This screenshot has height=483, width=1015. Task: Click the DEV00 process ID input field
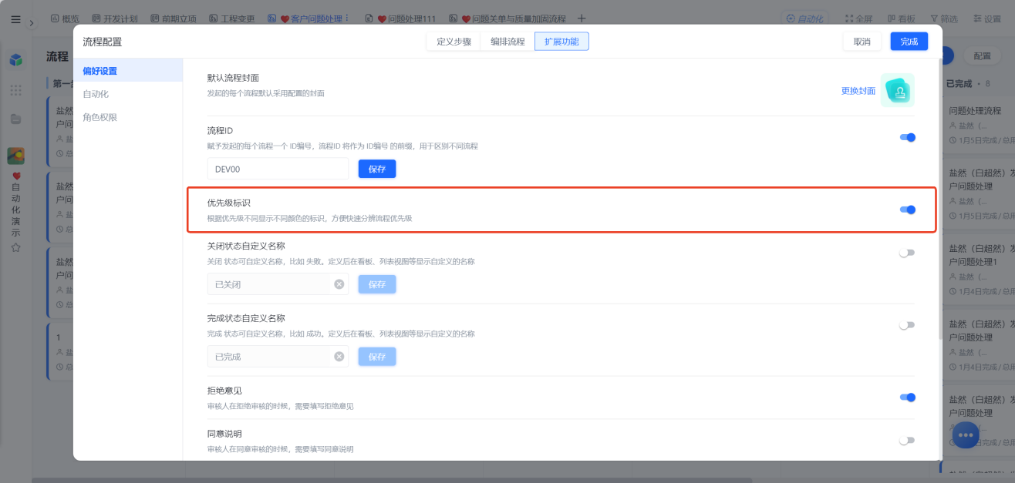tap(278, 169)
